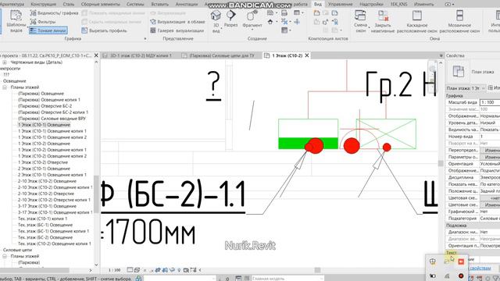Click the ribbon minimize toggle icon
This screenshot has height=281, width=500.
pos(449,4)
